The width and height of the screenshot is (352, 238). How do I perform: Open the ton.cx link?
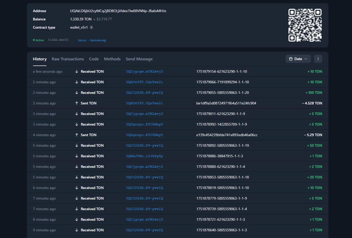pyautogui.click(x=82, y=40)
